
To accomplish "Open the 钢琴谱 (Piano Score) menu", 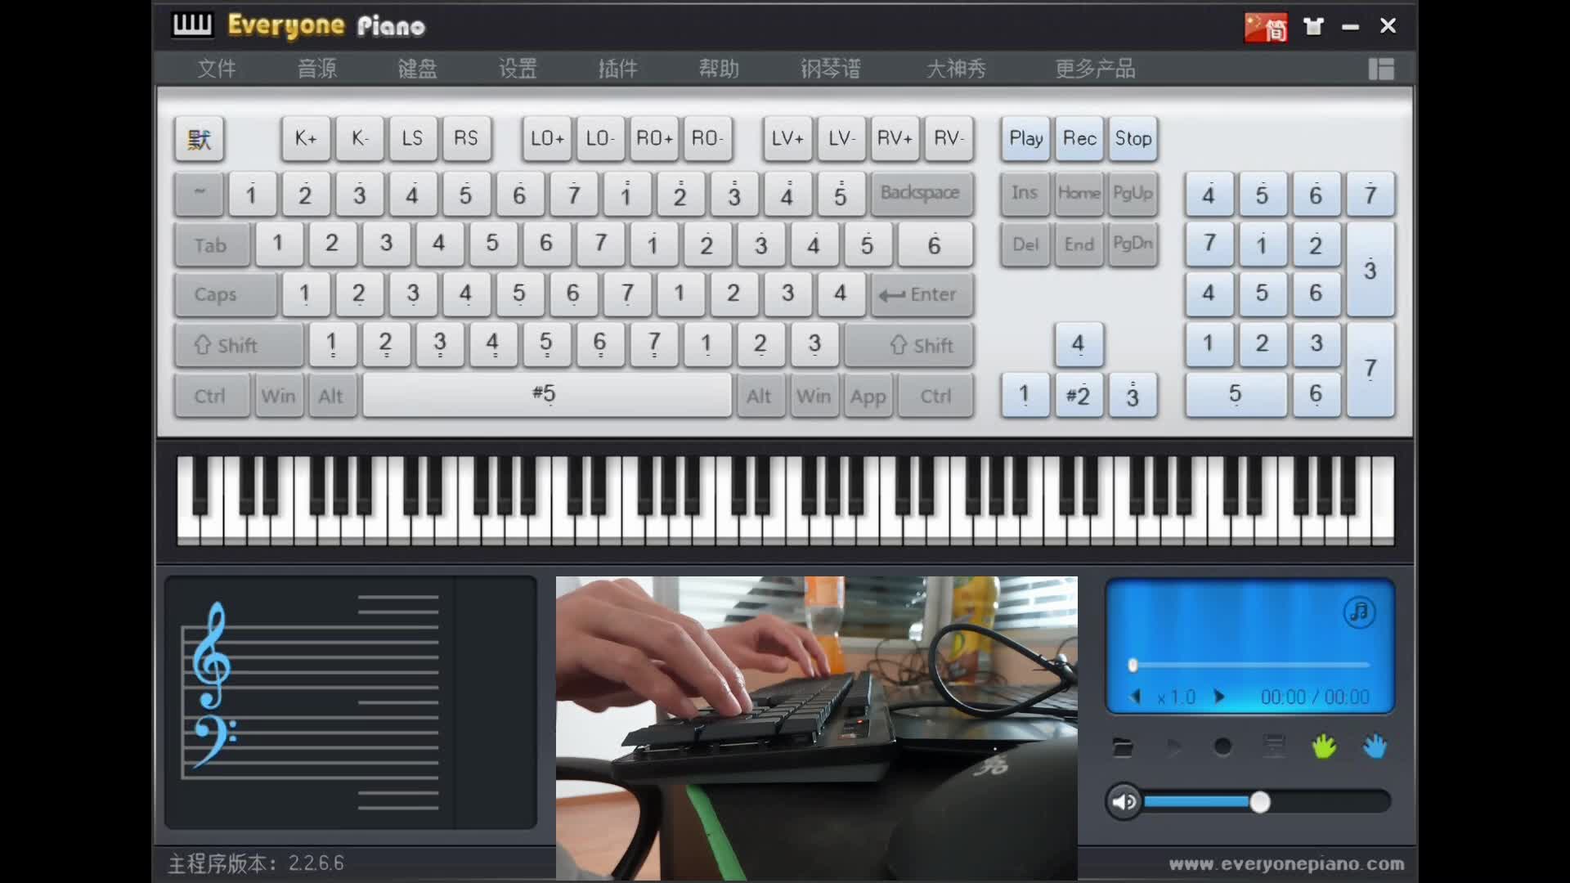I will [x=829, y=67].
